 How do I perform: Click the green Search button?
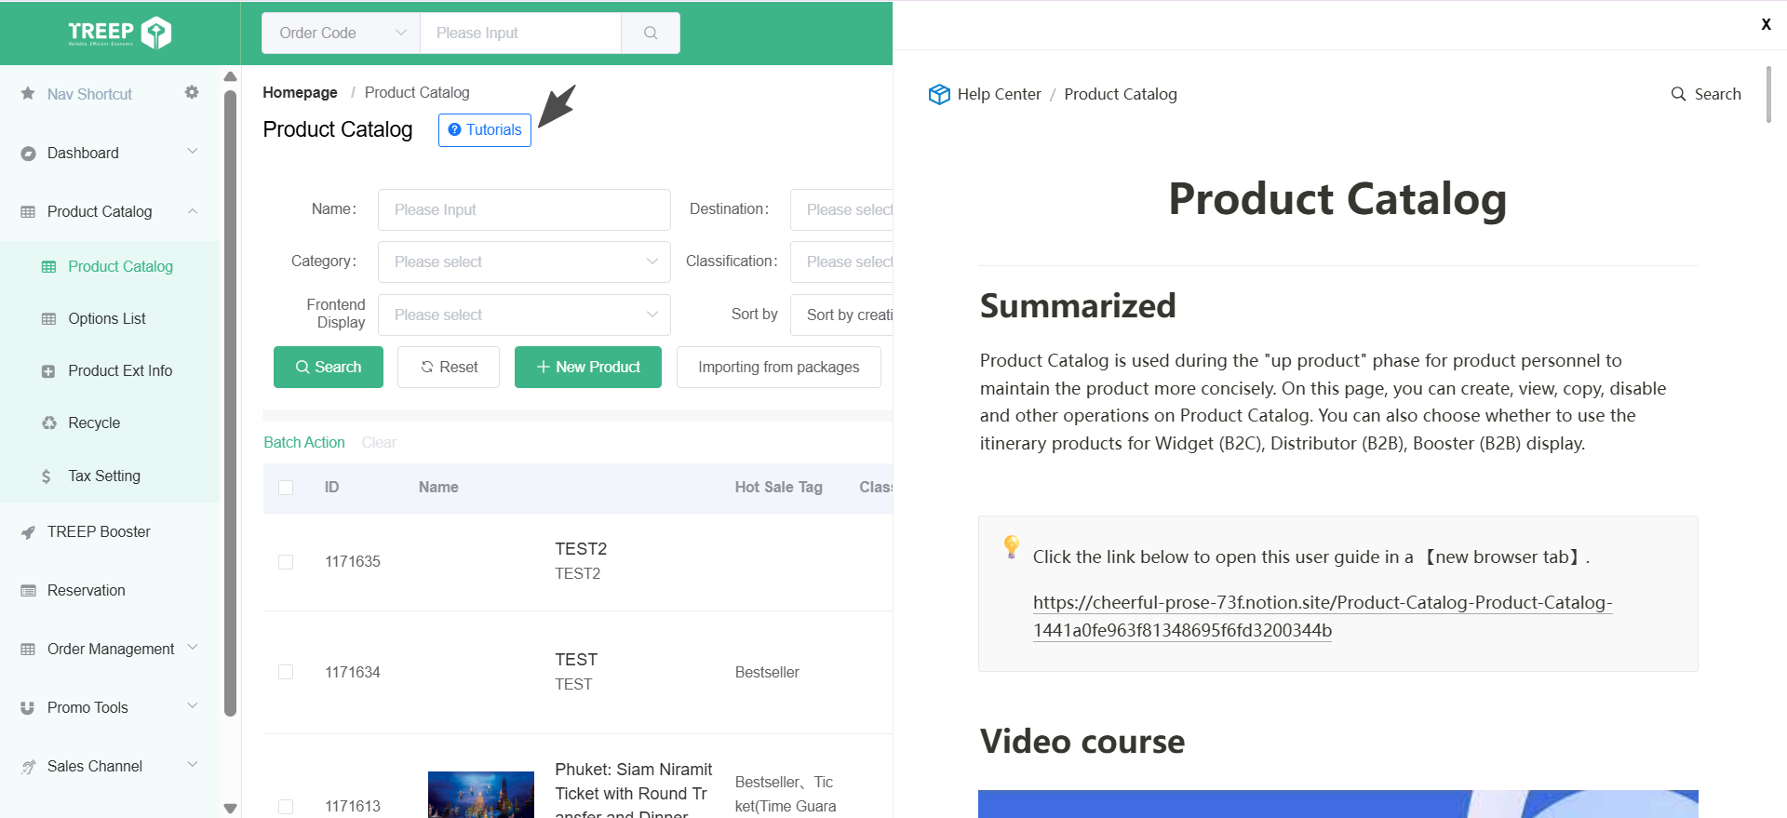tap(329, 367)
